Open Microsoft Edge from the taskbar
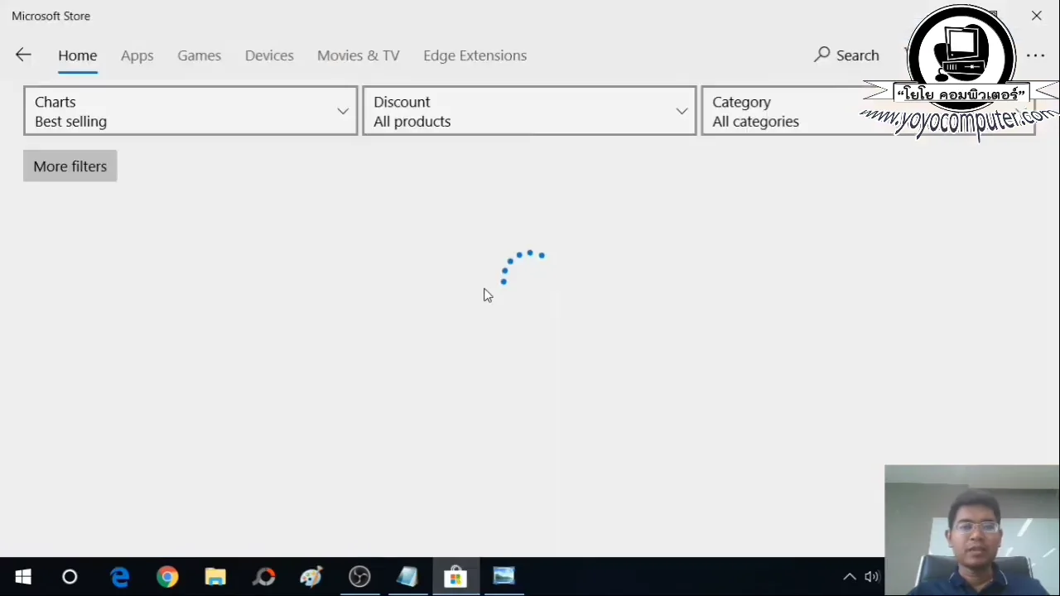The image size is (1060, 596). pyautogui.click(x=120, y=576)
